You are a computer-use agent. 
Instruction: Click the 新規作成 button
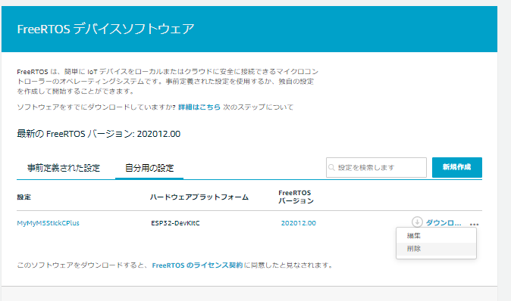(457, 167)
